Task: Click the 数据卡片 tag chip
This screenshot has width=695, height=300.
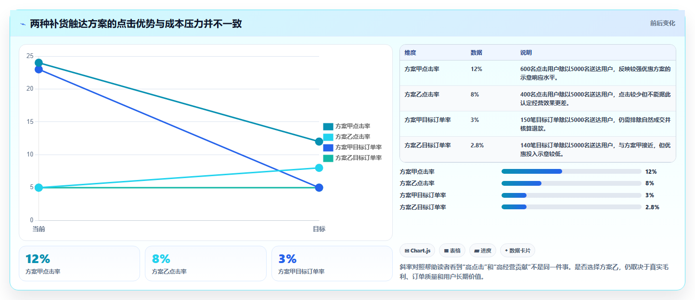Action: tap(518, 251)
